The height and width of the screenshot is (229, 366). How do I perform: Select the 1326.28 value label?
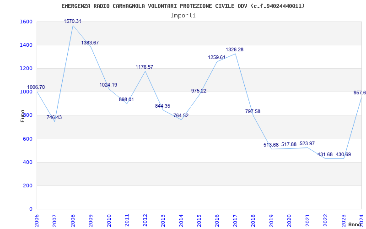point(235,50)
